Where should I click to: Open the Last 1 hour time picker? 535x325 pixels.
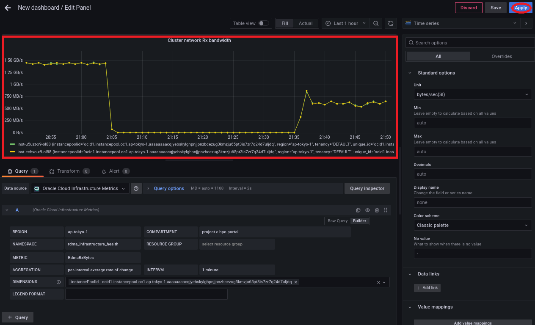click(345, 23)
